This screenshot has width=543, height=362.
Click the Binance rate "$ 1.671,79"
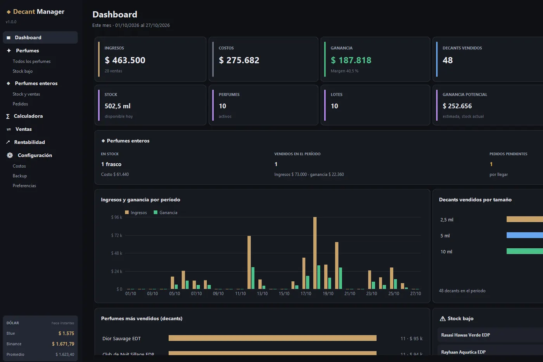[63, 344]
